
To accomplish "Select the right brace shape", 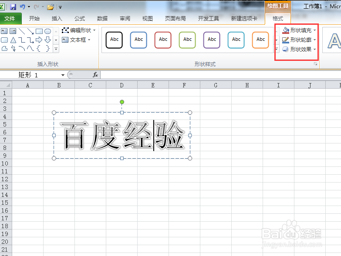I will (47, 48).
